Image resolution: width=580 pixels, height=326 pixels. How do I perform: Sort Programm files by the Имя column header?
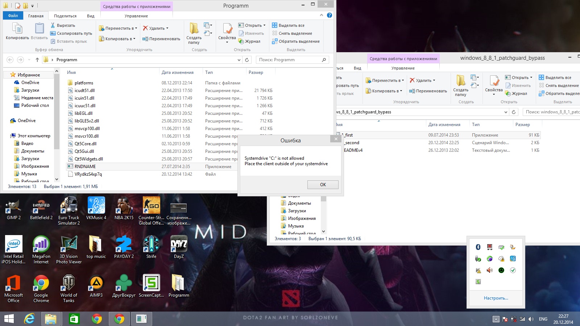coord(71,72)
